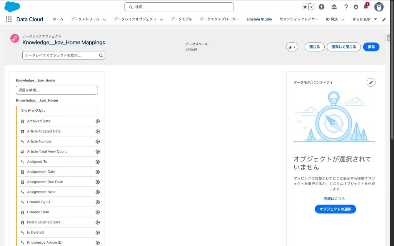Click the pencil edit icon in data model entity panel

coord(371,82)
